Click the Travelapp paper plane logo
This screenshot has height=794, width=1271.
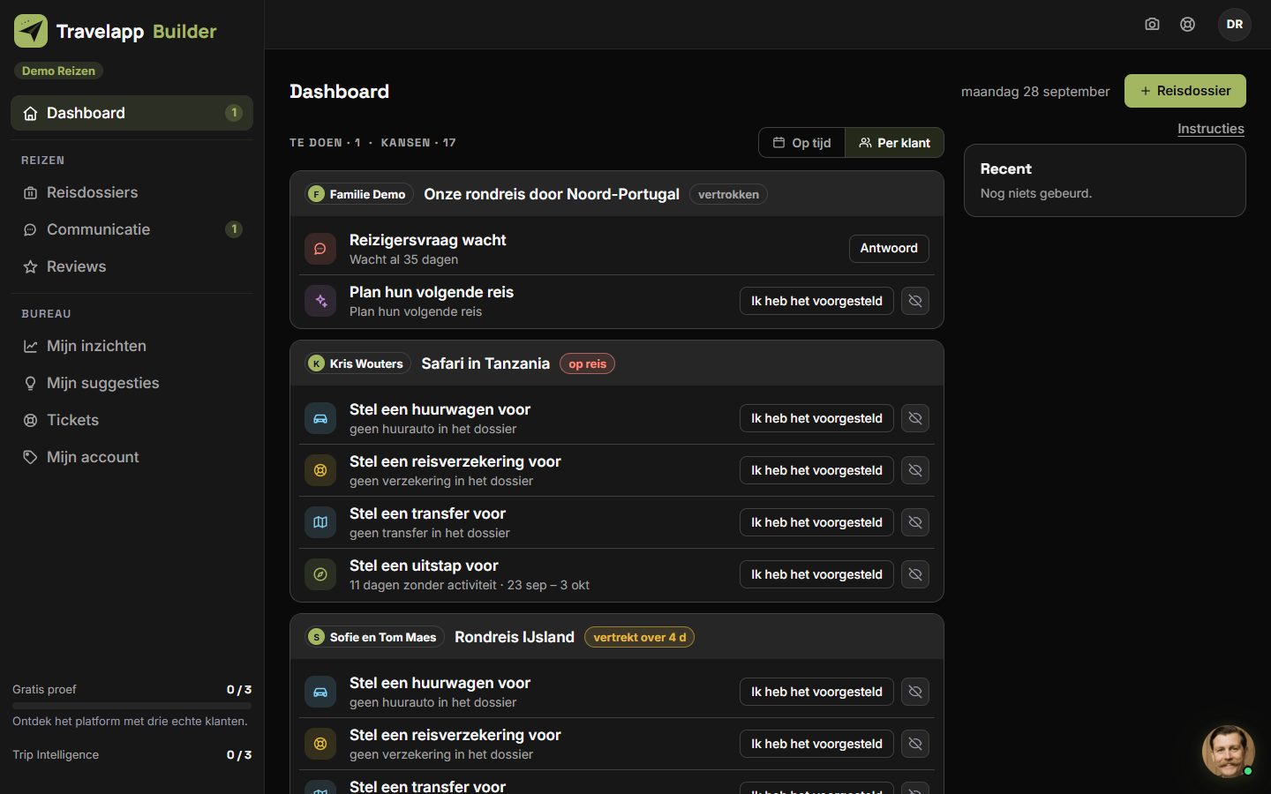coord(31,31)
